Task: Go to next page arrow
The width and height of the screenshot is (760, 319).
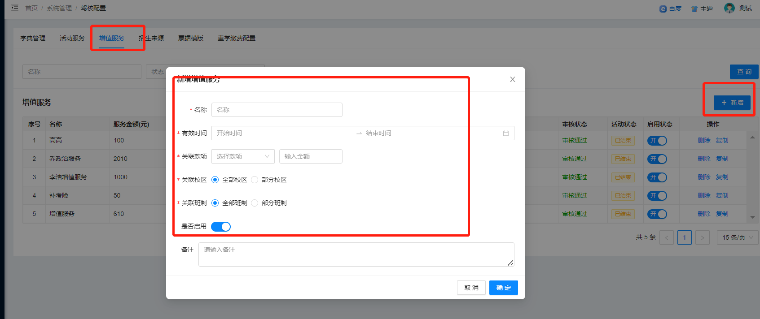Action: tap(703, 237)
